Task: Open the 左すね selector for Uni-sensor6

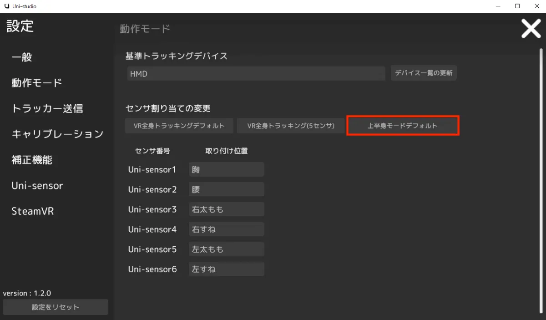Action: click(x=226, y=269)
